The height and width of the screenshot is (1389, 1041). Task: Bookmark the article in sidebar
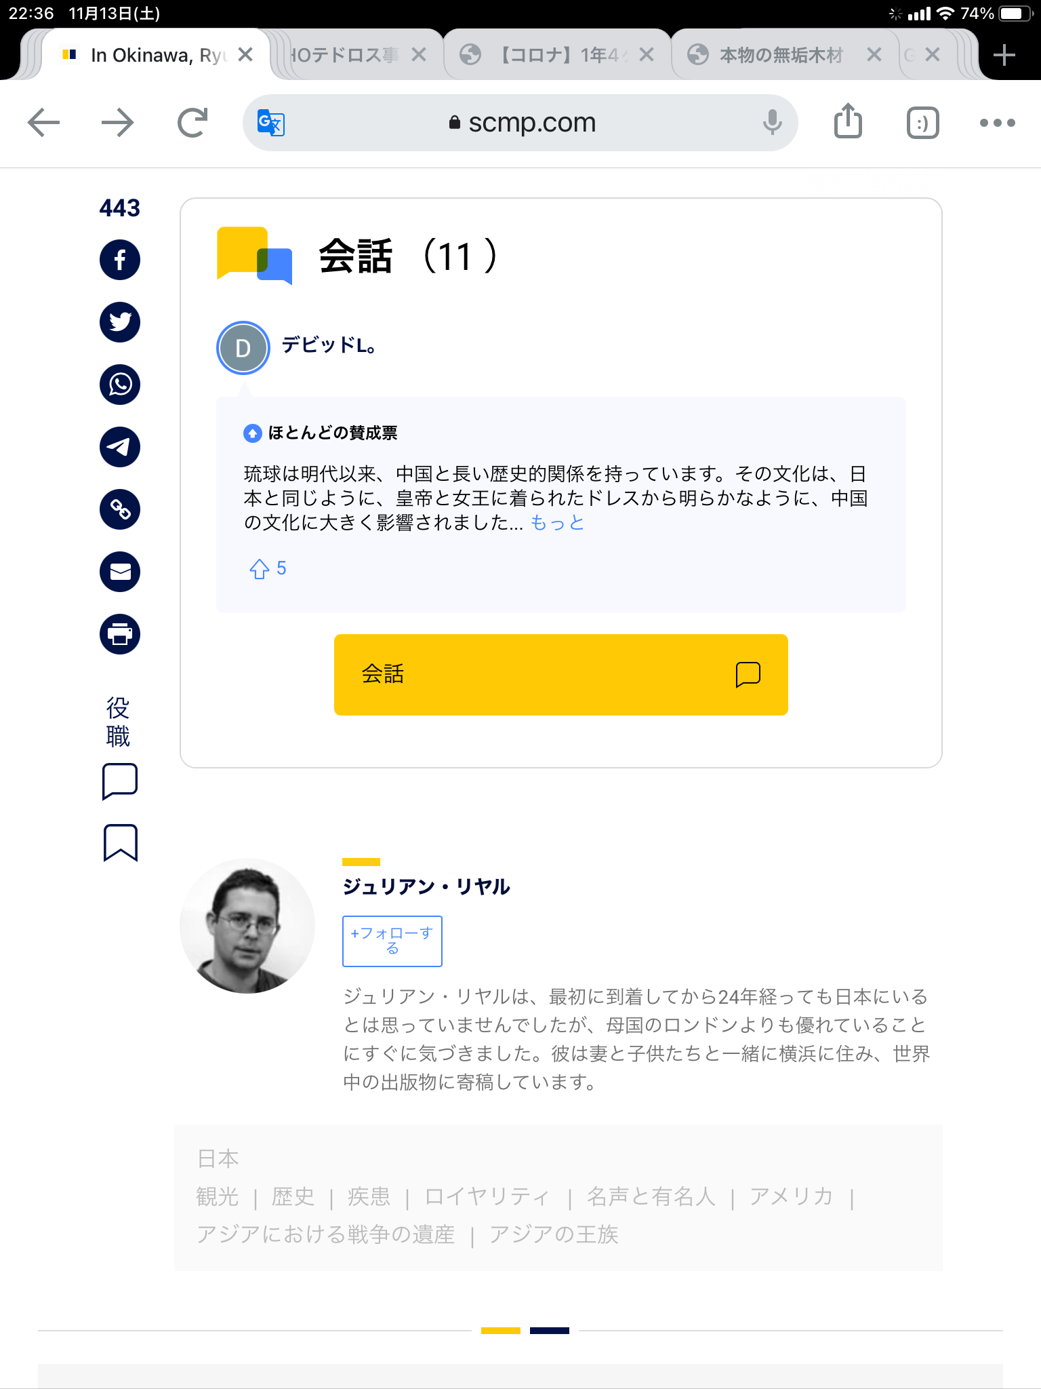pos(120,843)
